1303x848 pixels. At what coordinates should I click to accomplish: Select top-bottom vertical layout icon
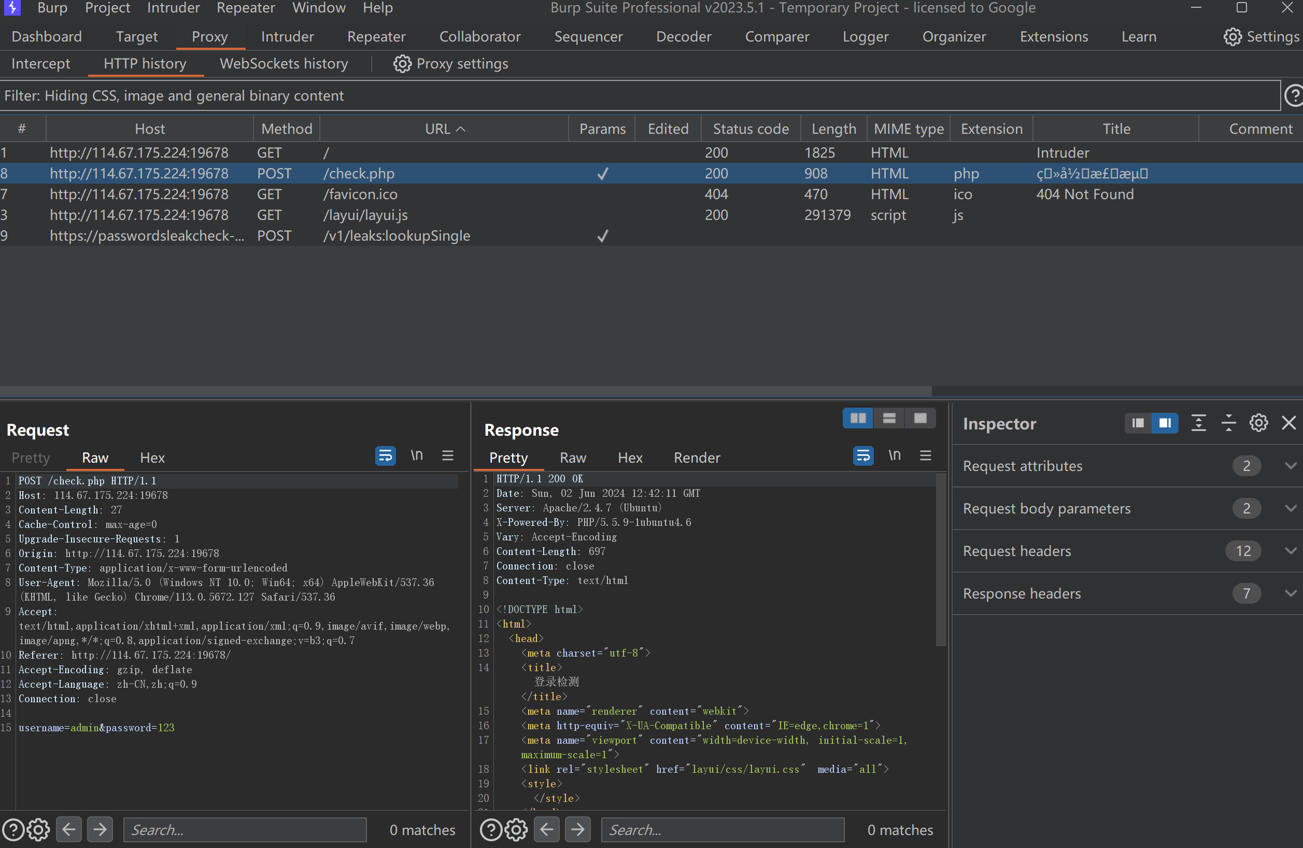point(889,419)
